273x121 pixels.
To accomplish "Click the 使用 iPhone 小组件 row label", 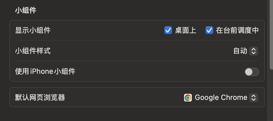I will (45, 72).
